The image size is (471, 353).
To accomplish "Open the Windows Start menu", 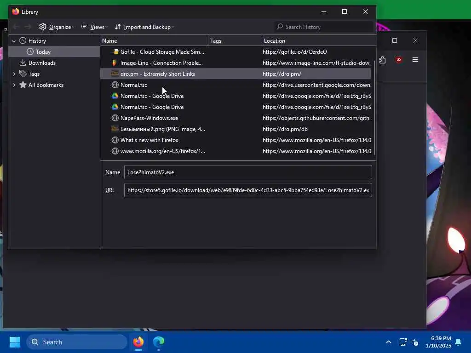I will pos(15,342).
